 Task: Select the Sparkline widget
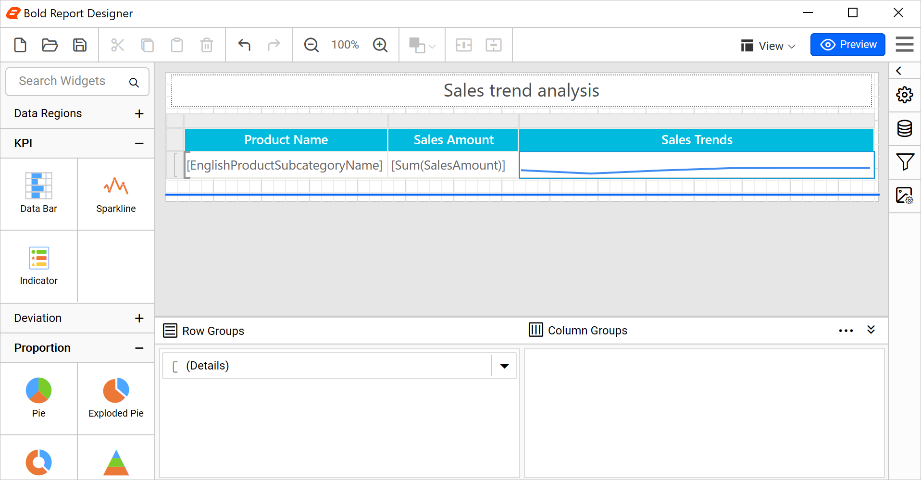point(116,194)
